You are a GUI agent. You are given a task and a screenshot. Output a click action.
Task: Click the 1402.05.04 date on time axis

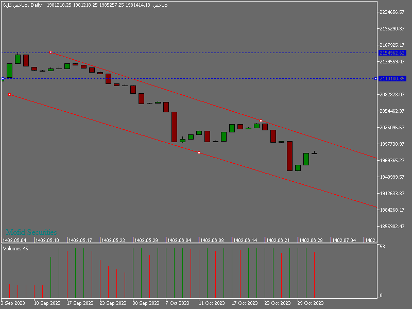point(14,240)
